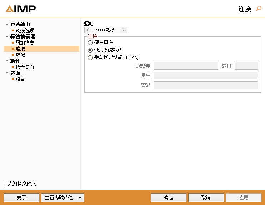Open 个人资料文件夹 link
265x205 pixels.
point(20,184)
